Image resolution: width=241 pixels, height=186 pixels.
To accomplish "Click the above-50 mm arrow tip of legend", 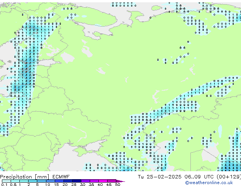I will point(121,181).
